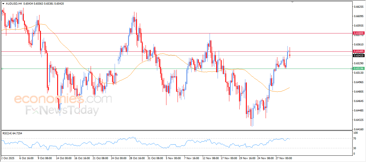This screenshot has height=162, width=366.
Task: Click the gray chart shift triangle marker
Action: pyautogui.click(x=292, y=2)
